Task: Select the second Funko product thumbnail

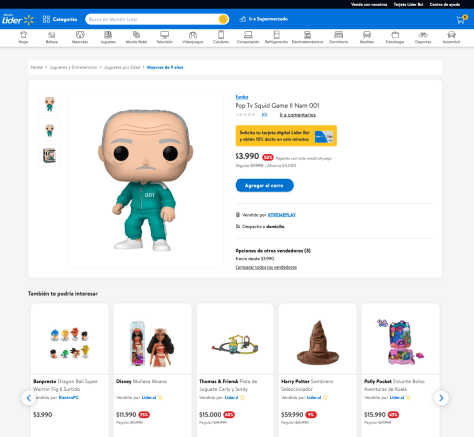Action: [49, 130]
